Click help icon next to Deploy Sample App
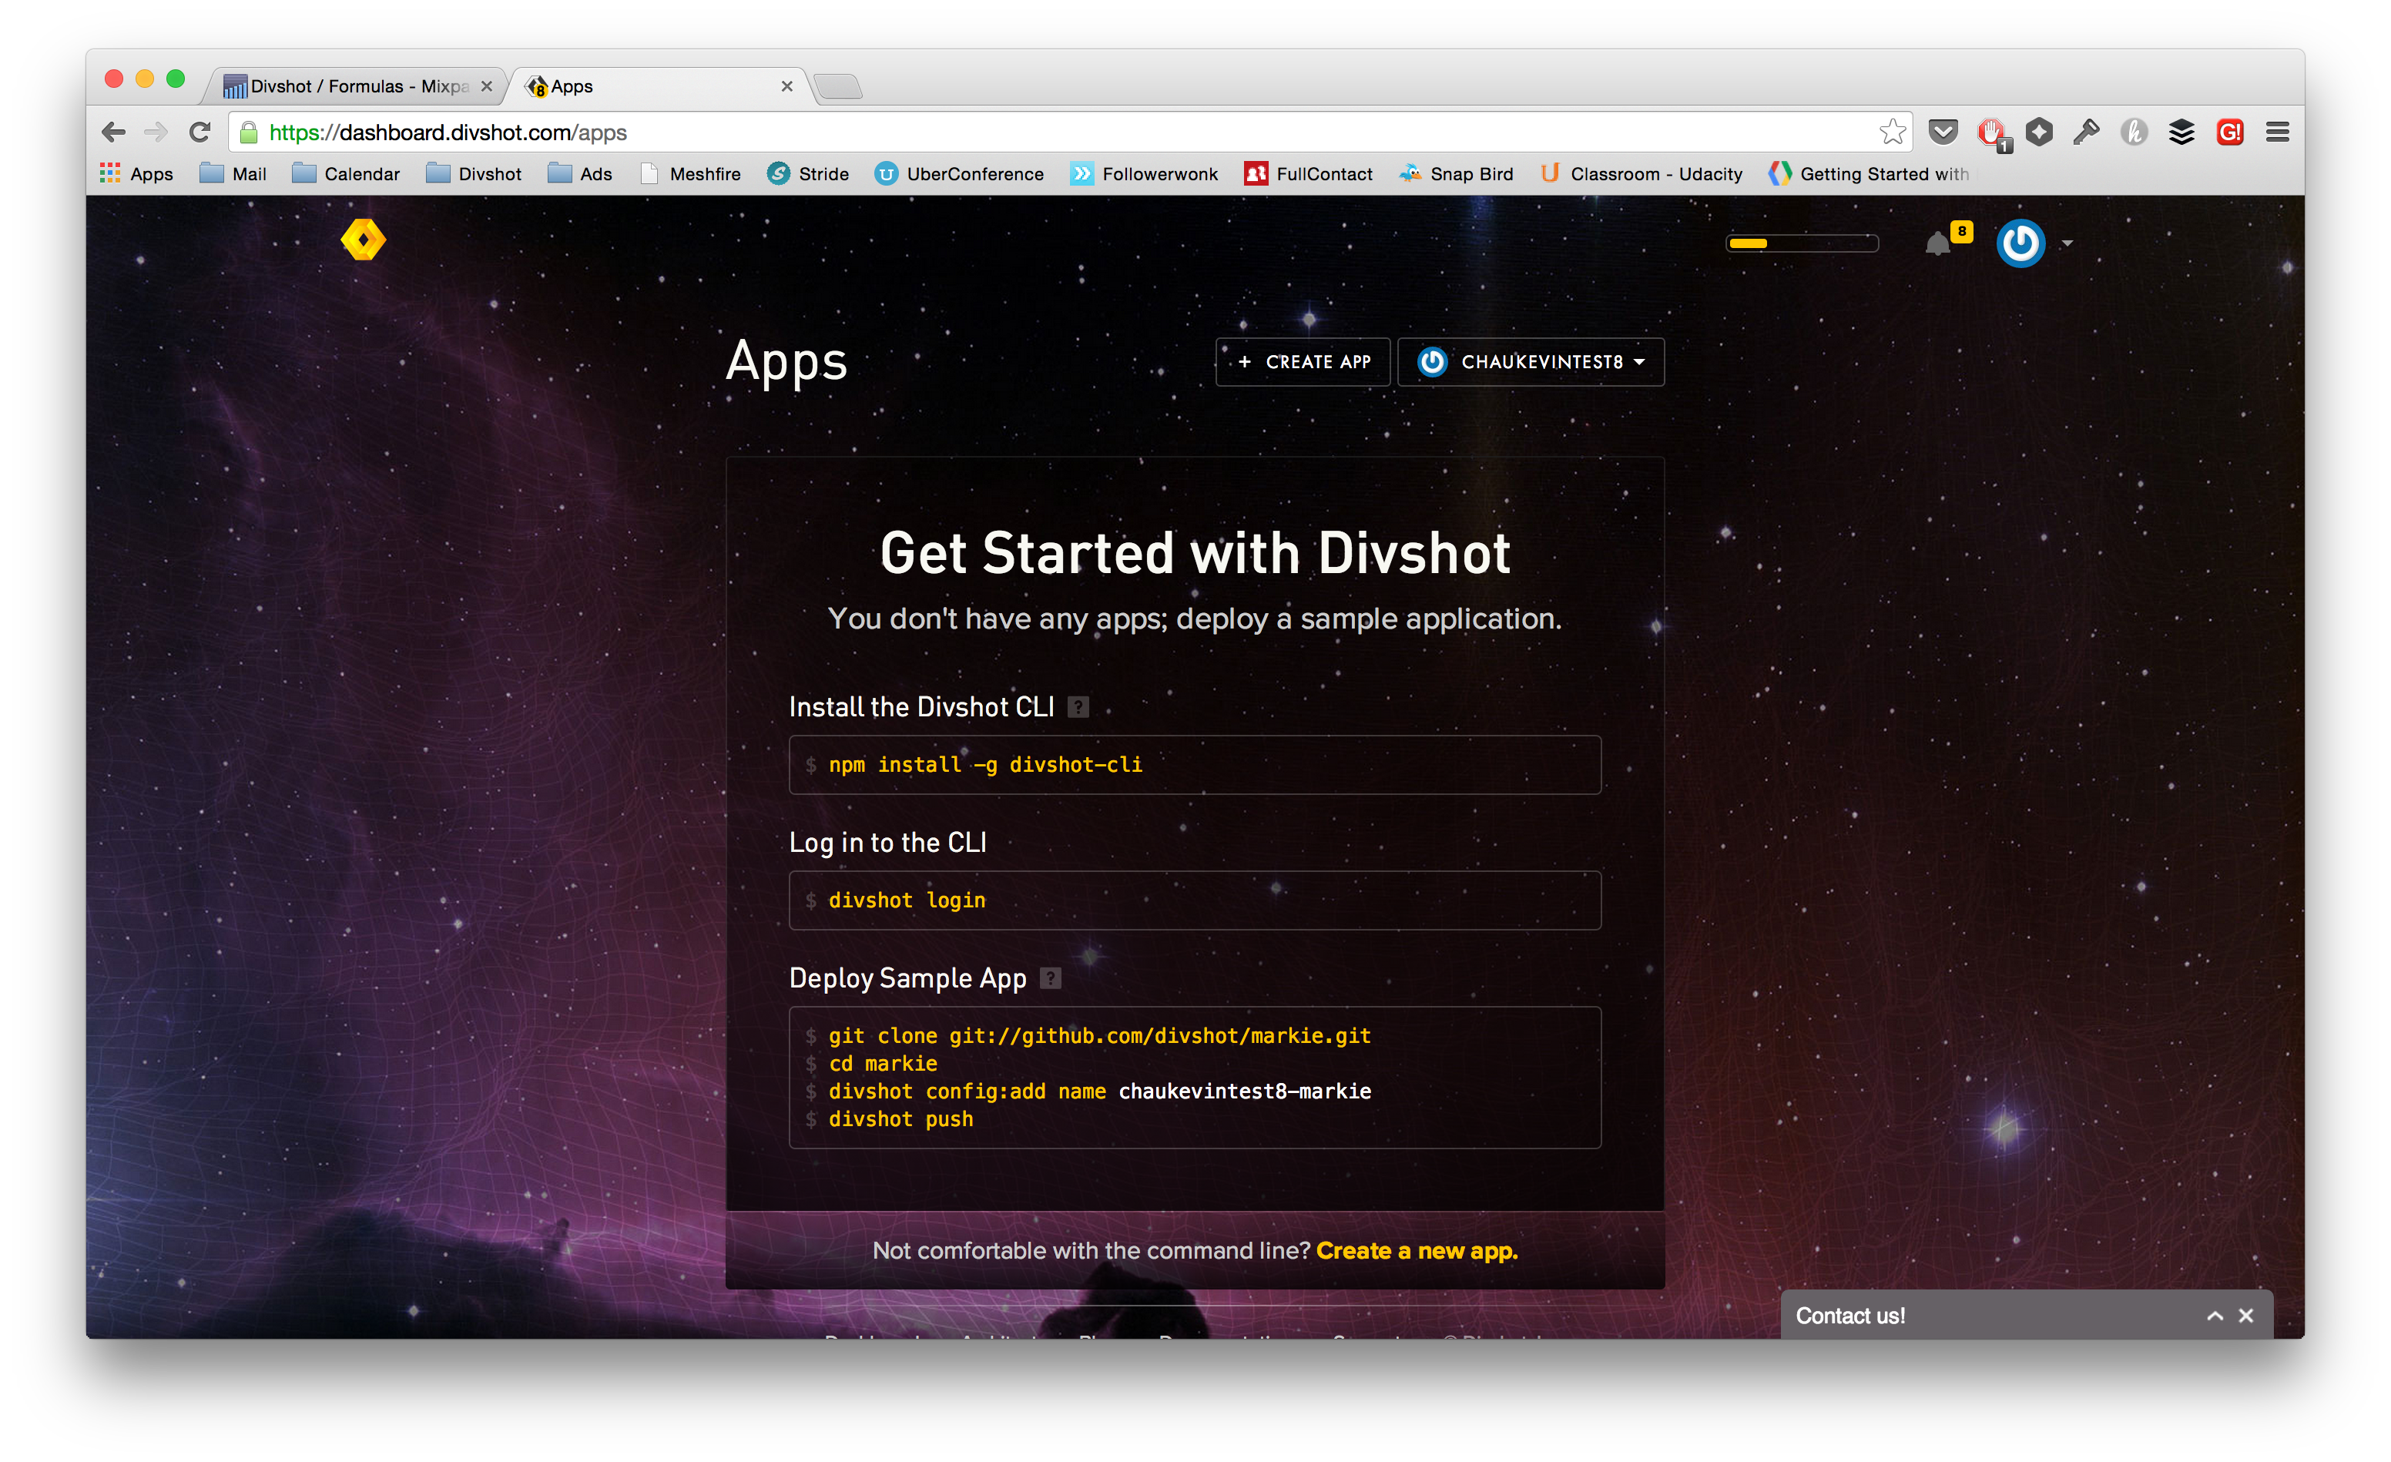Image resolution: width=2391 pixels, height=1462 pixels. pos(1051,978)
